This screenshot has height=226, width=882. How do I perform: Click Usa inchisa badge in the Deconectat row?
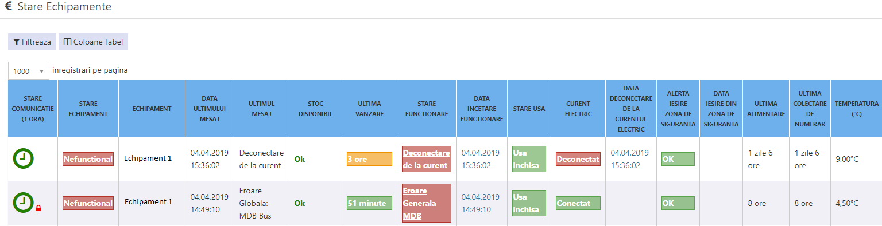click(529, 158)
